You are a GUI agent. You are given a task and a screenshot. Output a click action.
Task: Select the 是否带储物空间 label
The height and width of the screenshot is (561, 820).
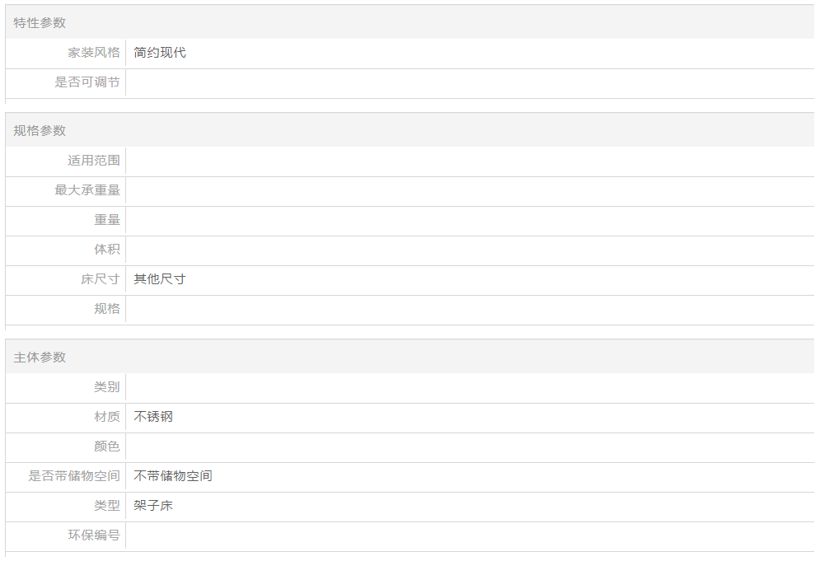click(x=74, y=476)
